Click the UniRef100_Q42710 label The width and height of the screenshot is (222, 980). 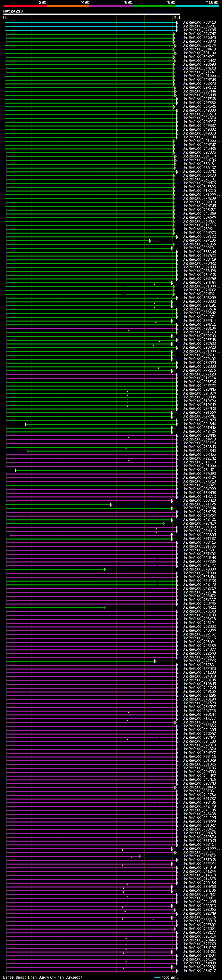[199, 589]
